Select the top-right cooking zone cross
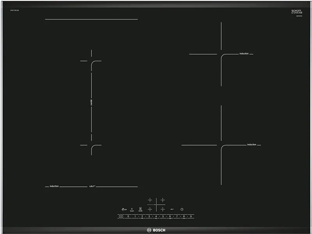Image resolution: width=312 pixels, height=234 pixels. point(163,200)
